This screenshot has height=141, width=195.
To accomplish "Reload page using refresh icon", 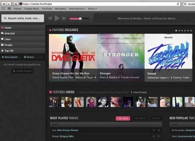I will [178, 4].
